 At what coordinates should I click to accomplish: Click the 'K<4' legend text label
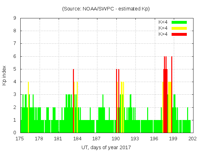(163, 22)
